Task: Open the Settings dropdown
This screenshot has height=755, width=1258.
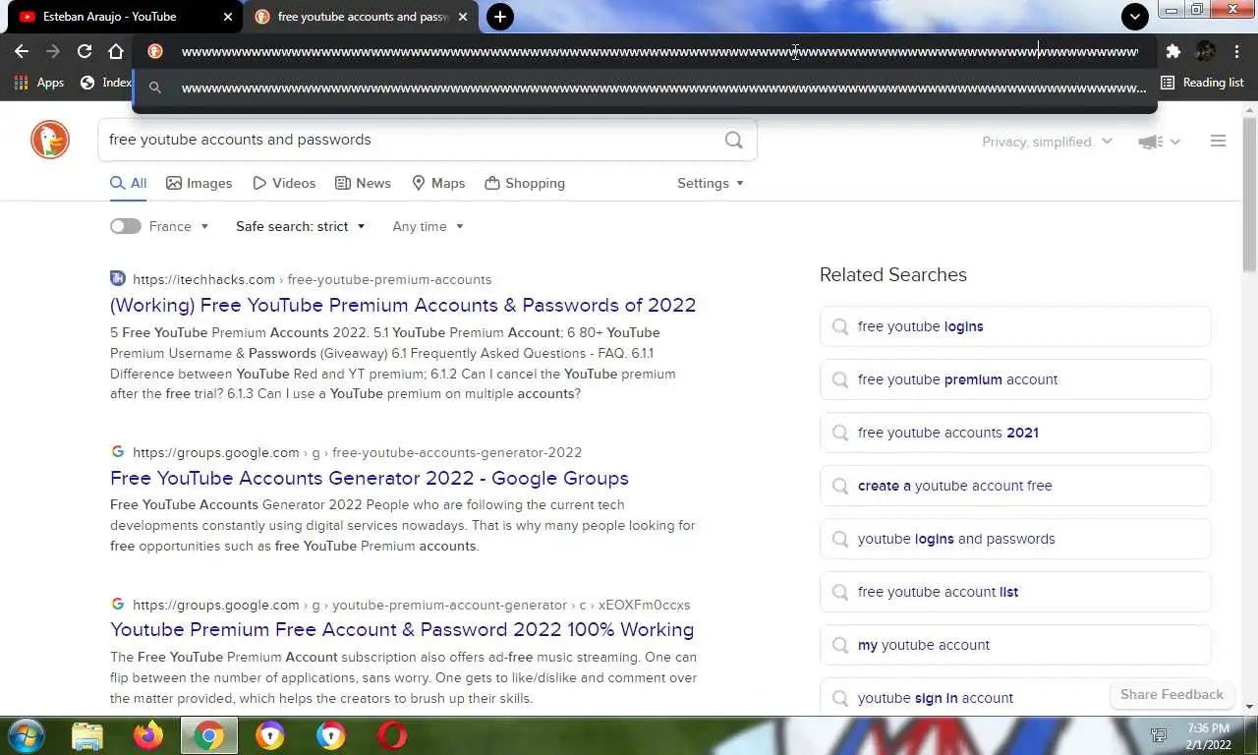Action: coord(711,183)
